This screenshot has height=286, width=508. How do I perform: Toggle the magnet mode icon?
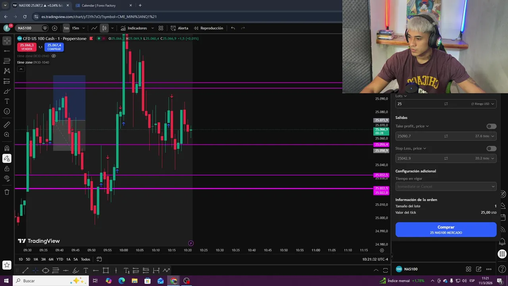tap(7, 148)
